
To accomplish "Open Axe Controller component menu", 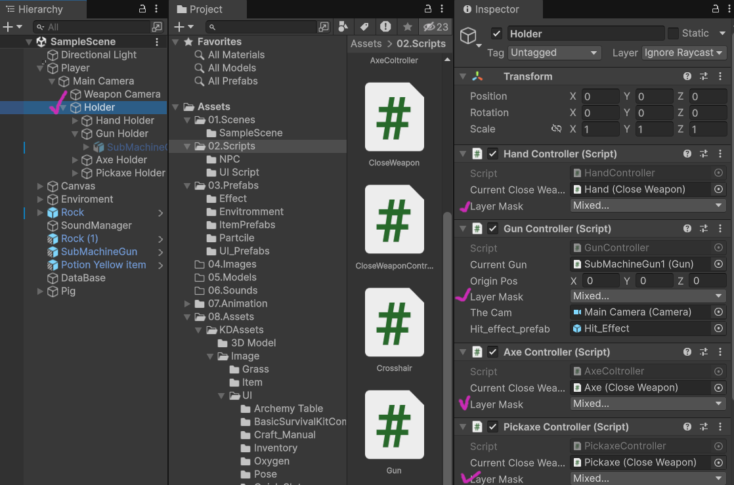I will (720, 352).
